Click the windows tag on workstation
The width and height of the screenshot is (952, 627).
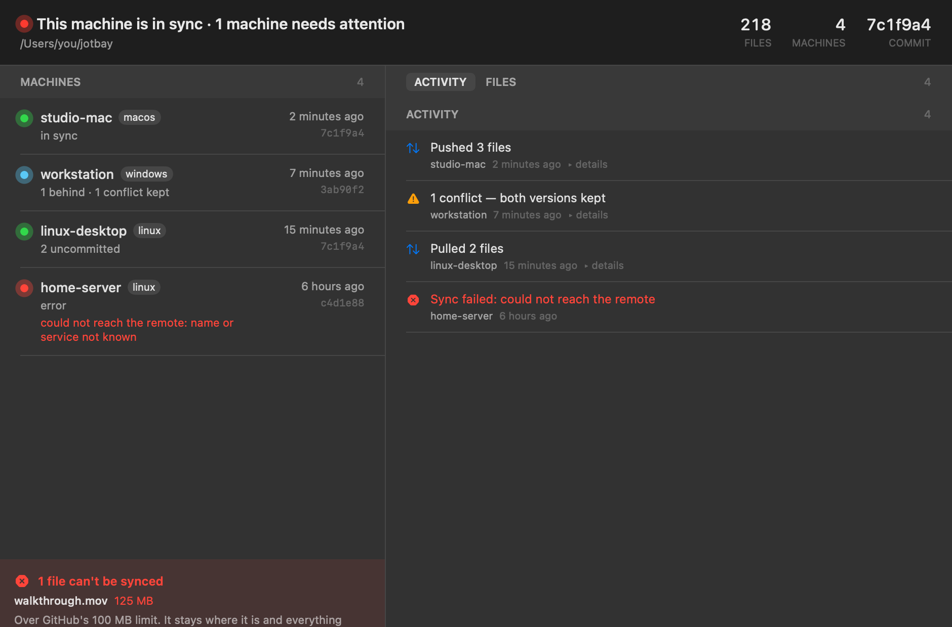pyautogui.click(x=146, y=174)
